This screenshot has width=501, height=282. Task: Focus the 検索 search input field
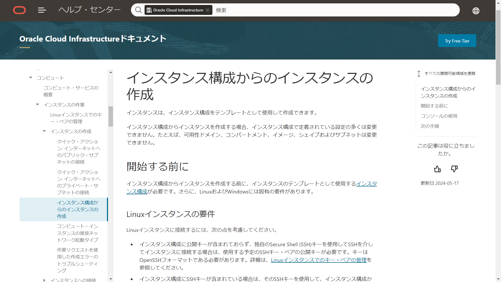click(337, 10)
